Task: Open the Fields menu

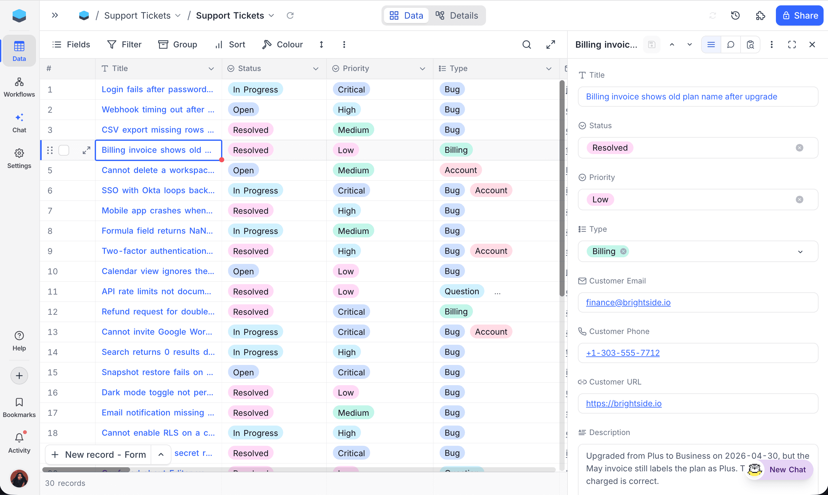Action: 71,45
